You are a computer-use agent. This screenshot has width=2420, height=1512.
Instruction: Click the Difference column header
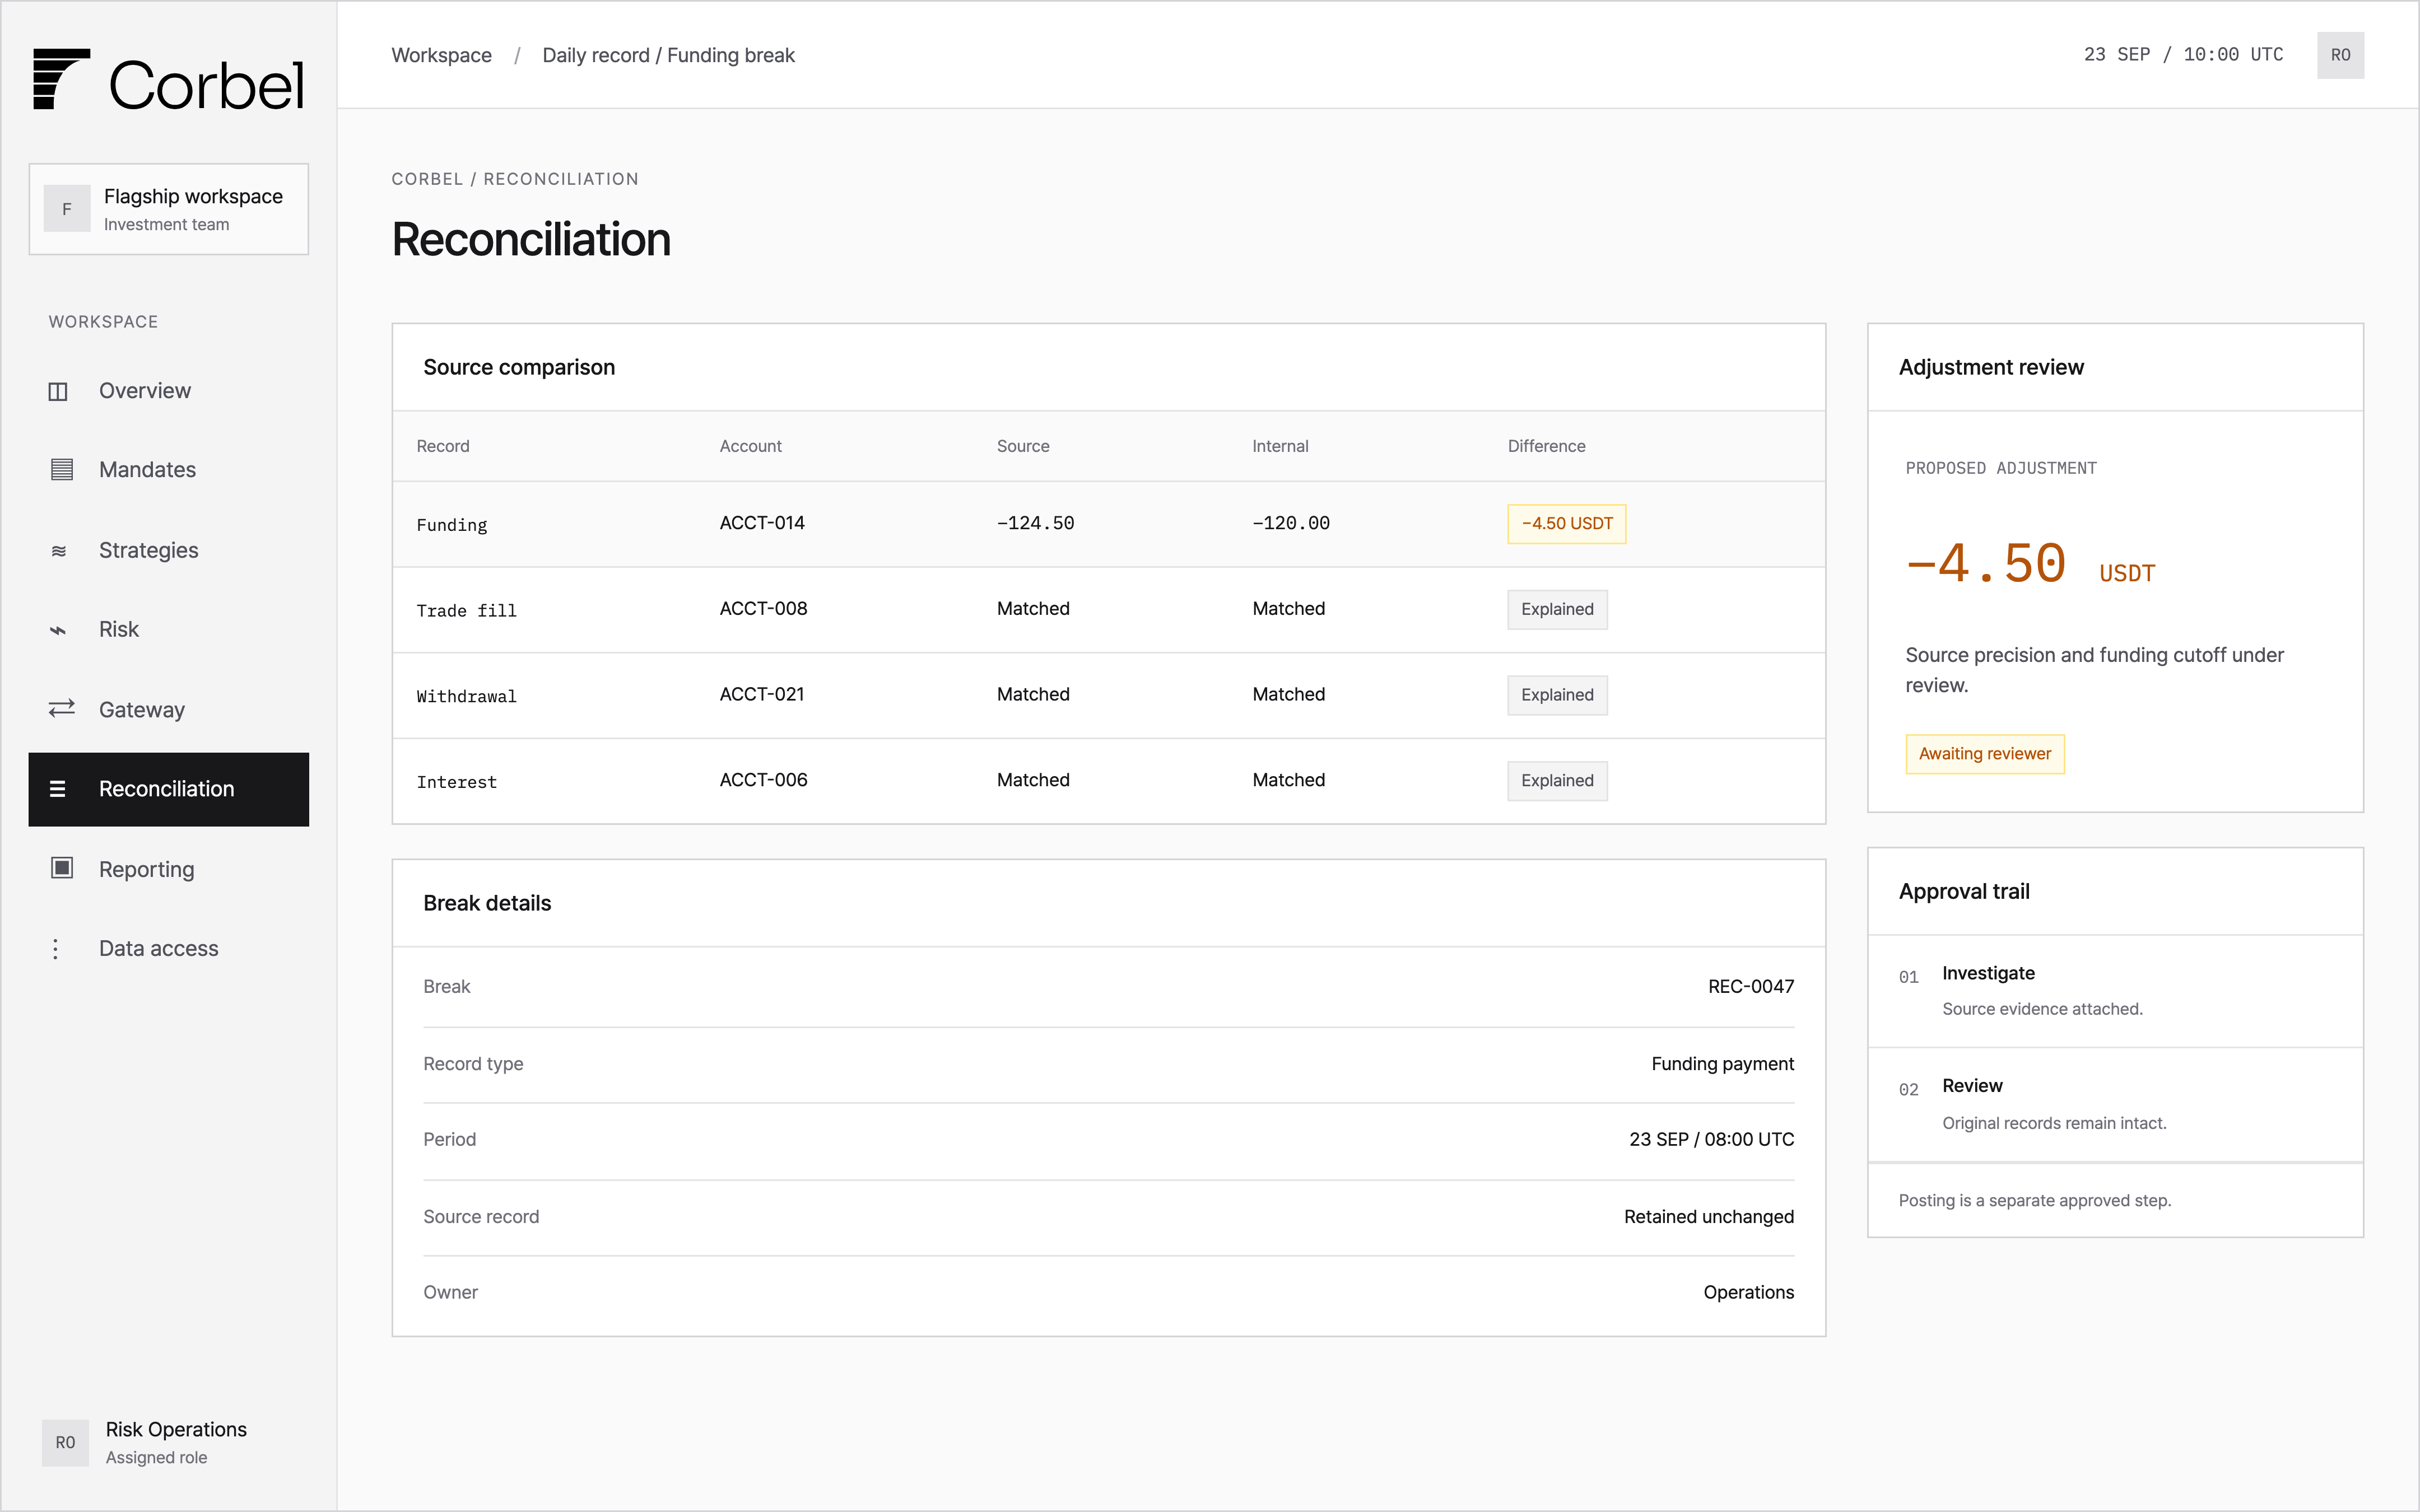(1546, 446)
